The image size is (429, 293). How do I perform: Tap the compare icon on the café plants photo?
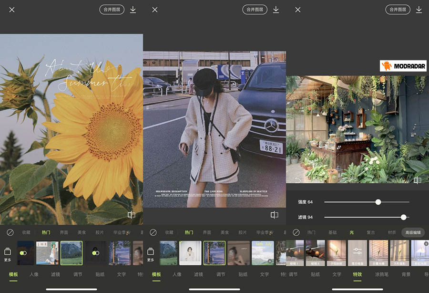pos(418,180)
